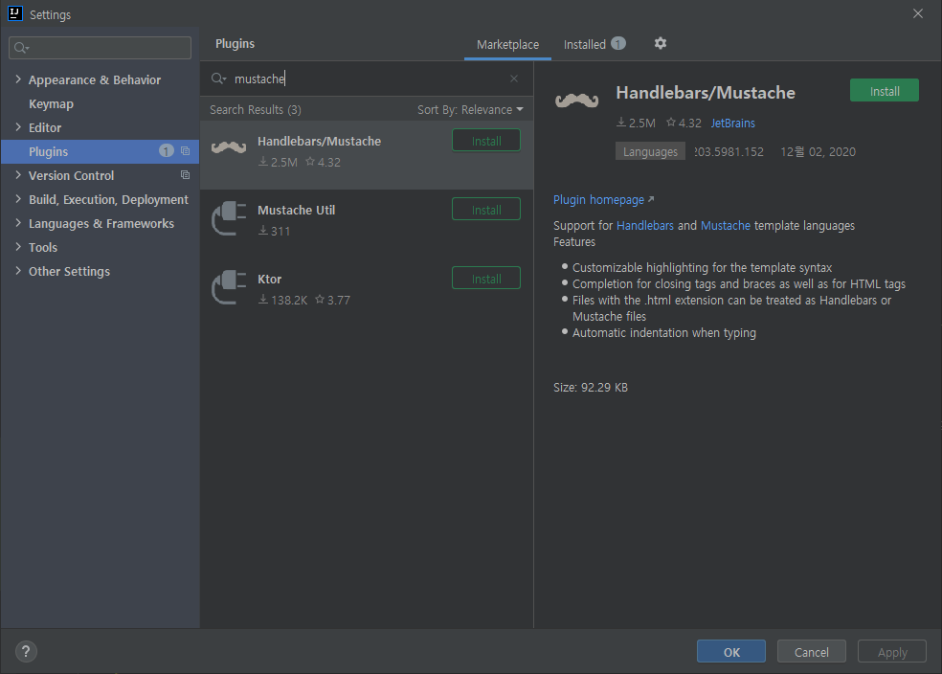Click the Handlebars/Mustache mustache icon in results
The image size is (942, 674).
tap(229, 146)
